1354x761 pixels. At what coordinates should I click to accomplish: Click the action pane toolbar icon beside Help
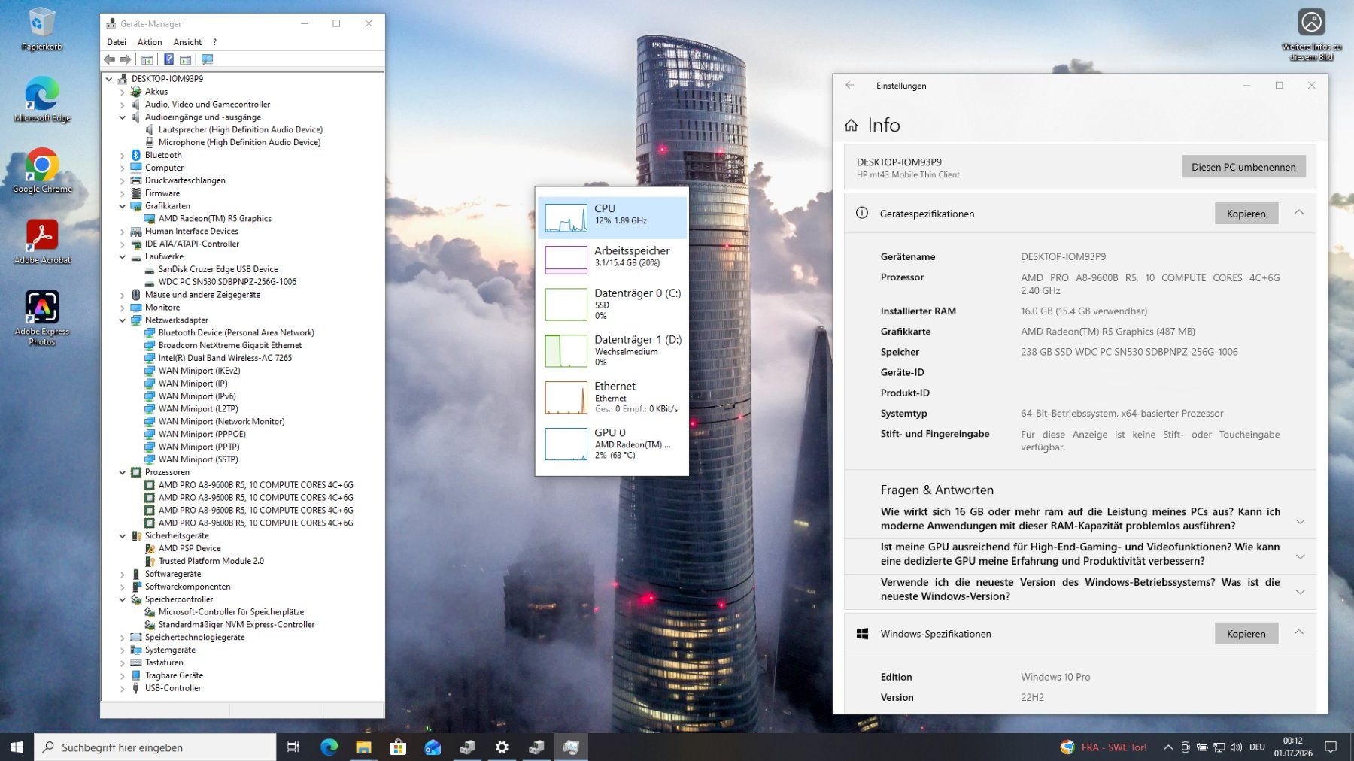[185, 59]
